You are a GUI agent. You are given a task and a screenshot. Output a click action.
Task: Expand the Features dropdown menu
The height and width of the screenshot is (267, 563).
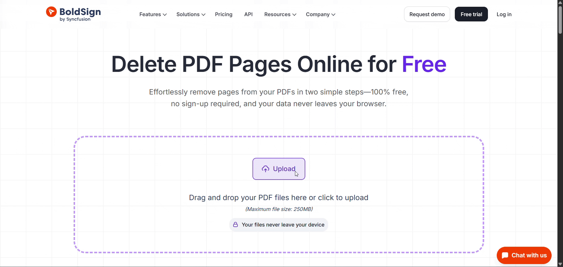click(x=153, y=14)
